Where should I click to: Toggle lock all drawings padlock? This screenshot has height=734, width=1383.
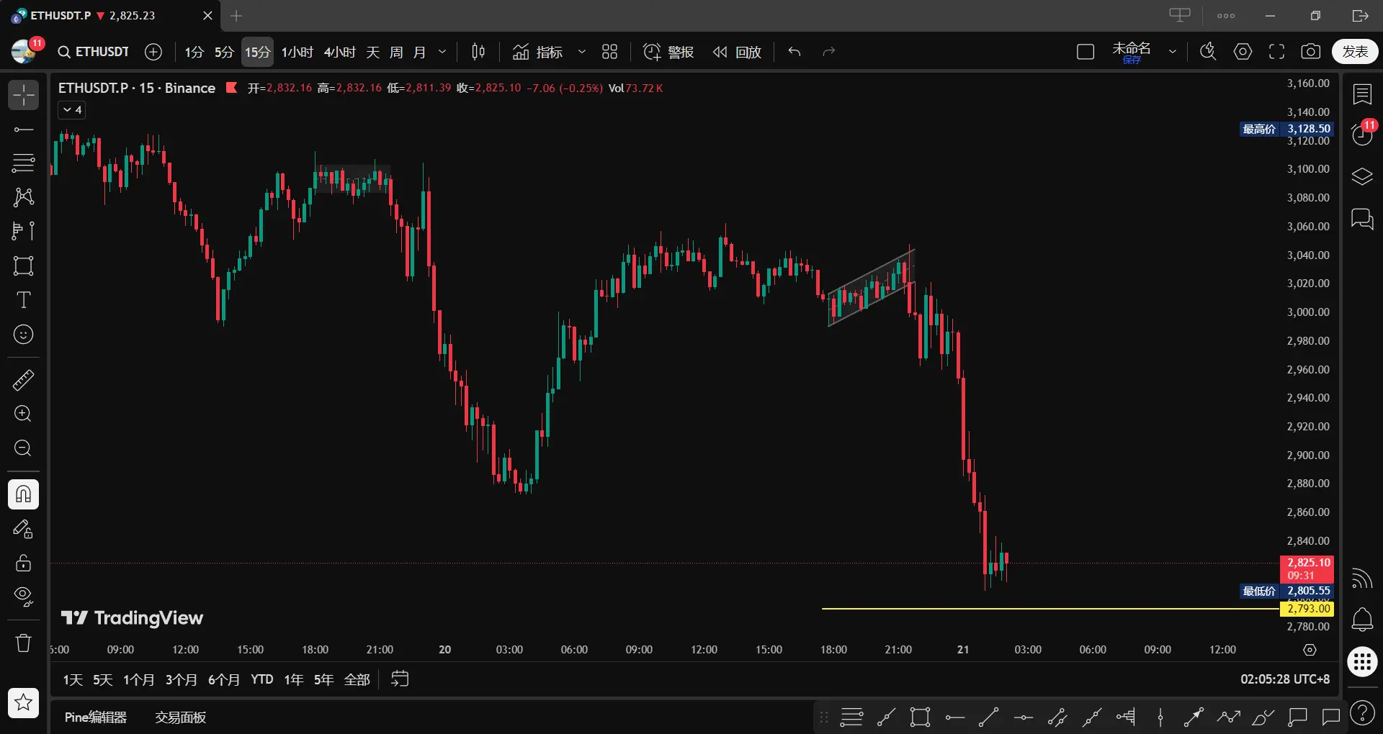(x=23, y=563)
